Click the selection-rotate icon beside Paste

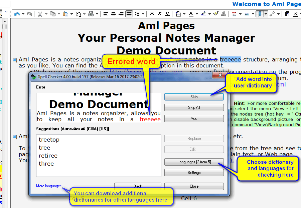78,14
